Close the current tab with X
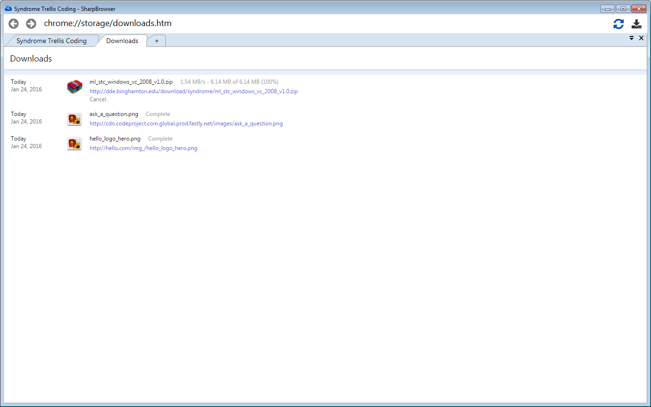 point(642,38)
